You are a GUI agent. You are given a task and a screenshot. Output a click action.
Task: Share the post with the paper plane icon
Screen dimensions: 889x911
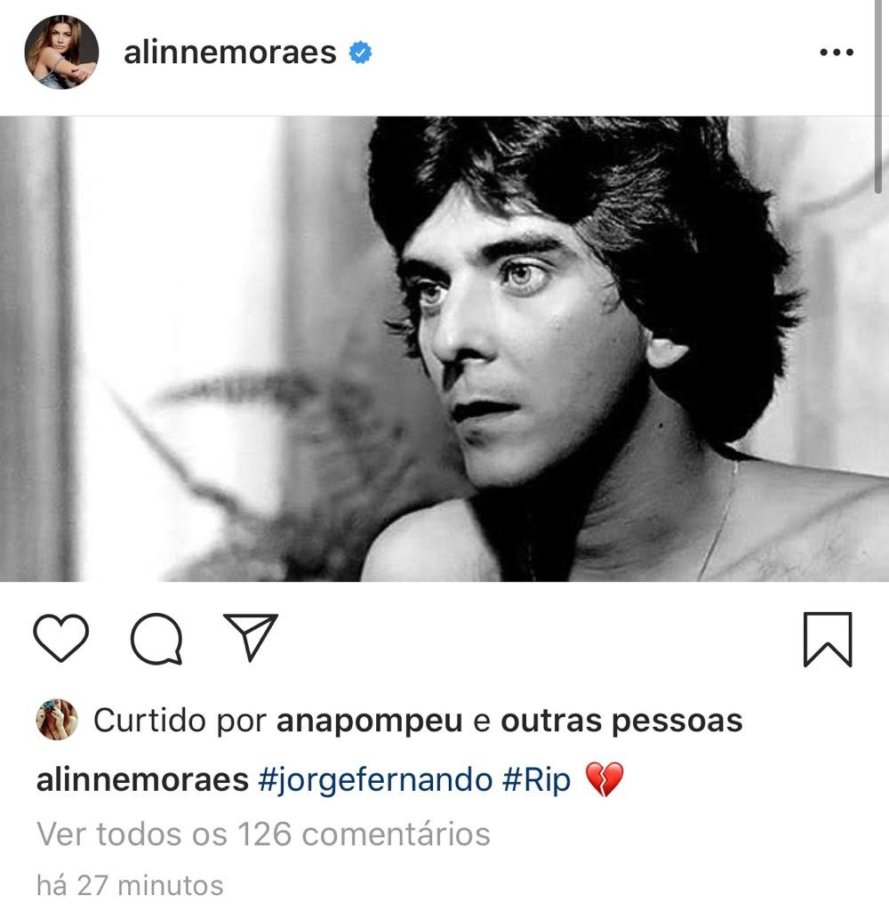pos(251,637)
